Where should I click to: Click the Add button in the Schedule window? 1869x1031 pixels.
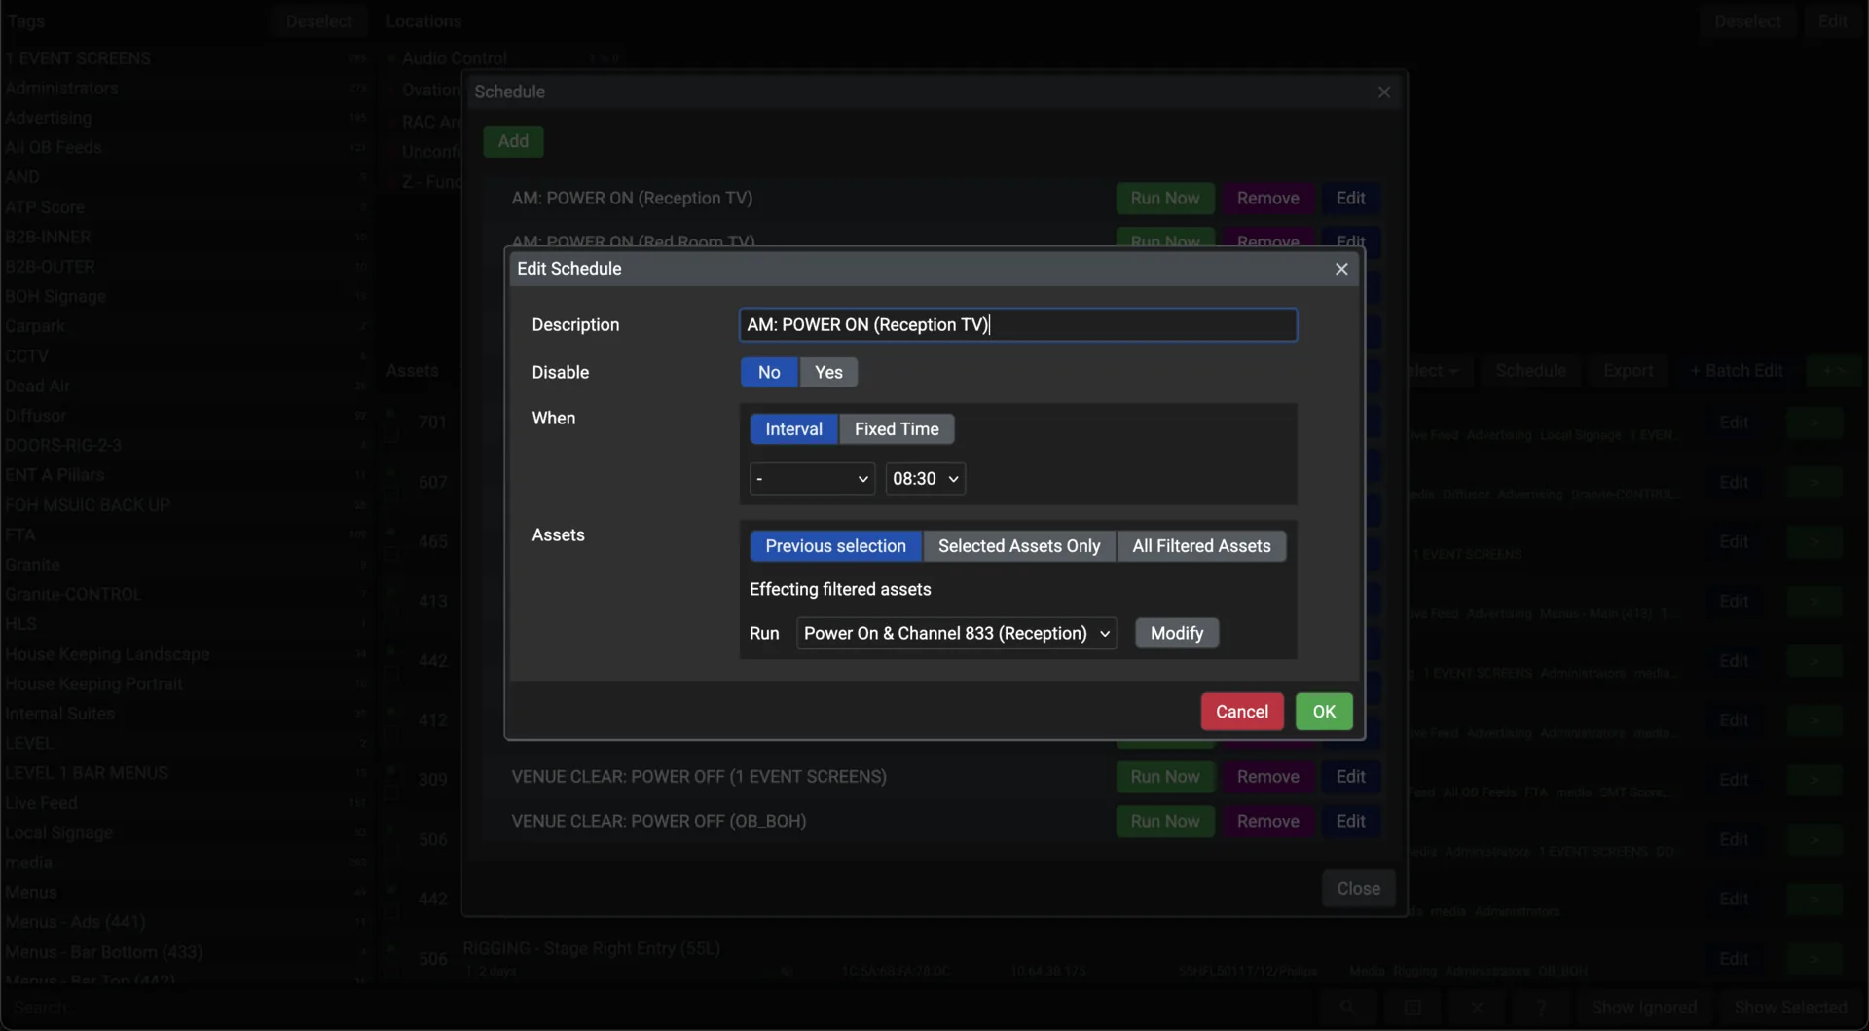pyautogui.click(x=513, y=141)
